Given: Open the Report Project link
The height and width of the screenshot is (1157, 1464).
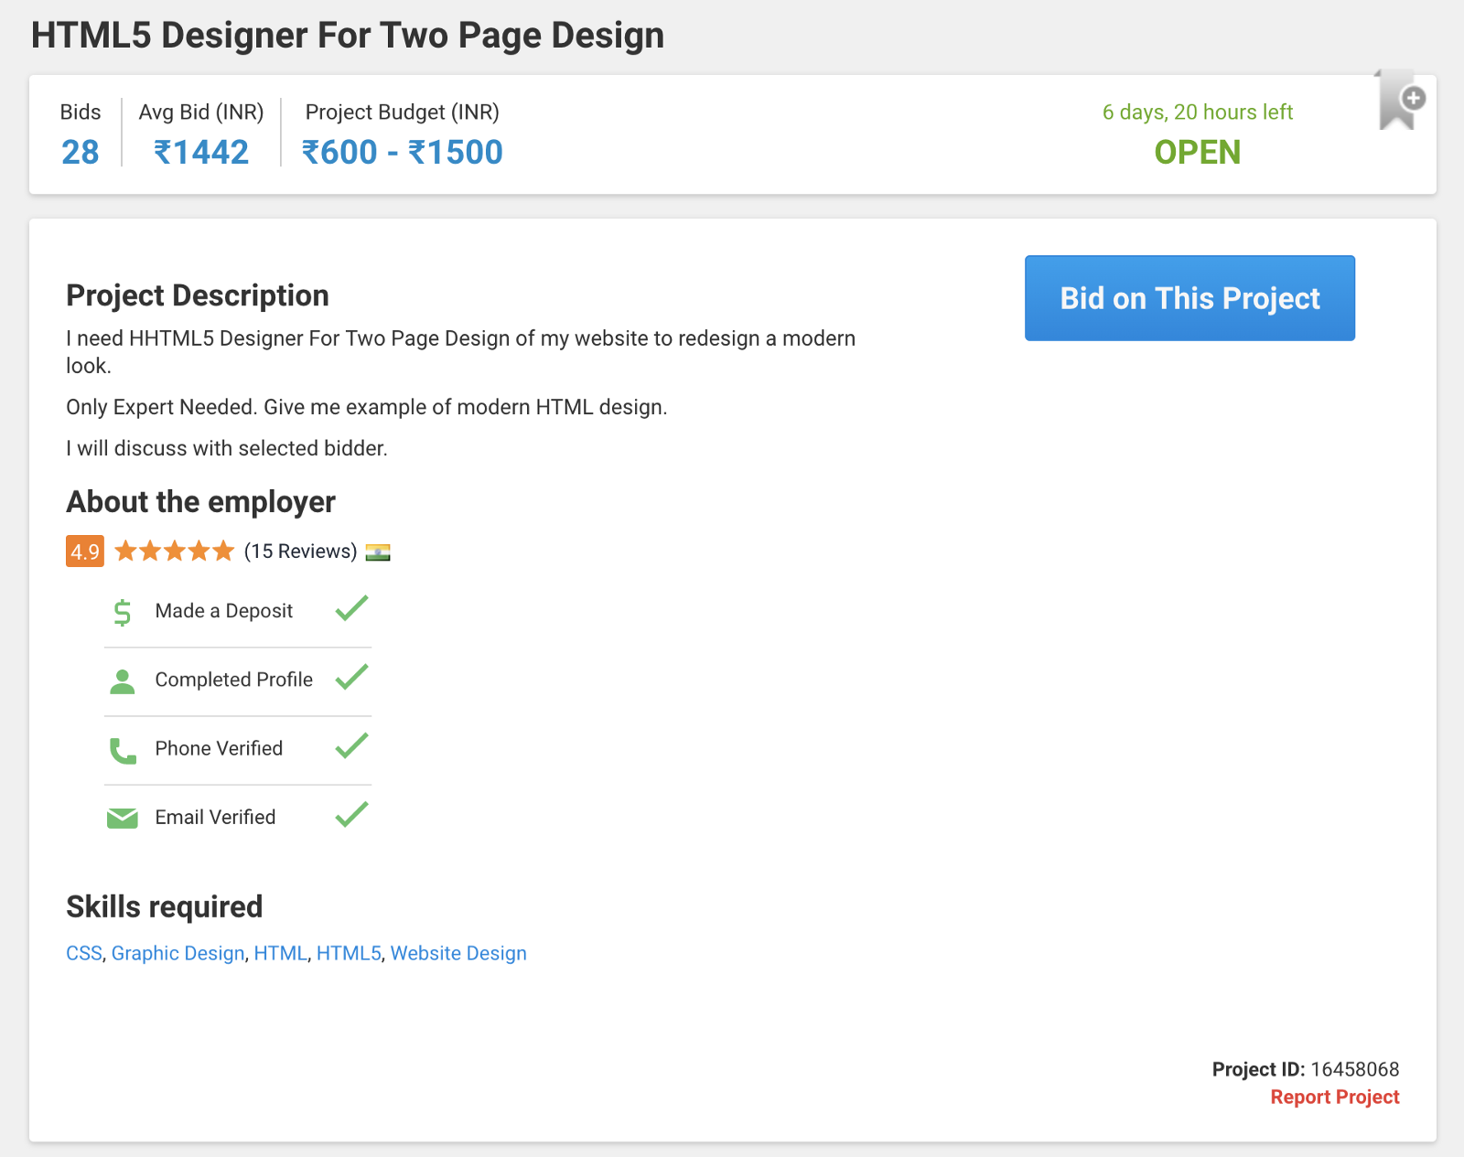Looking at the screenshot, I should click(1334, 1097).
